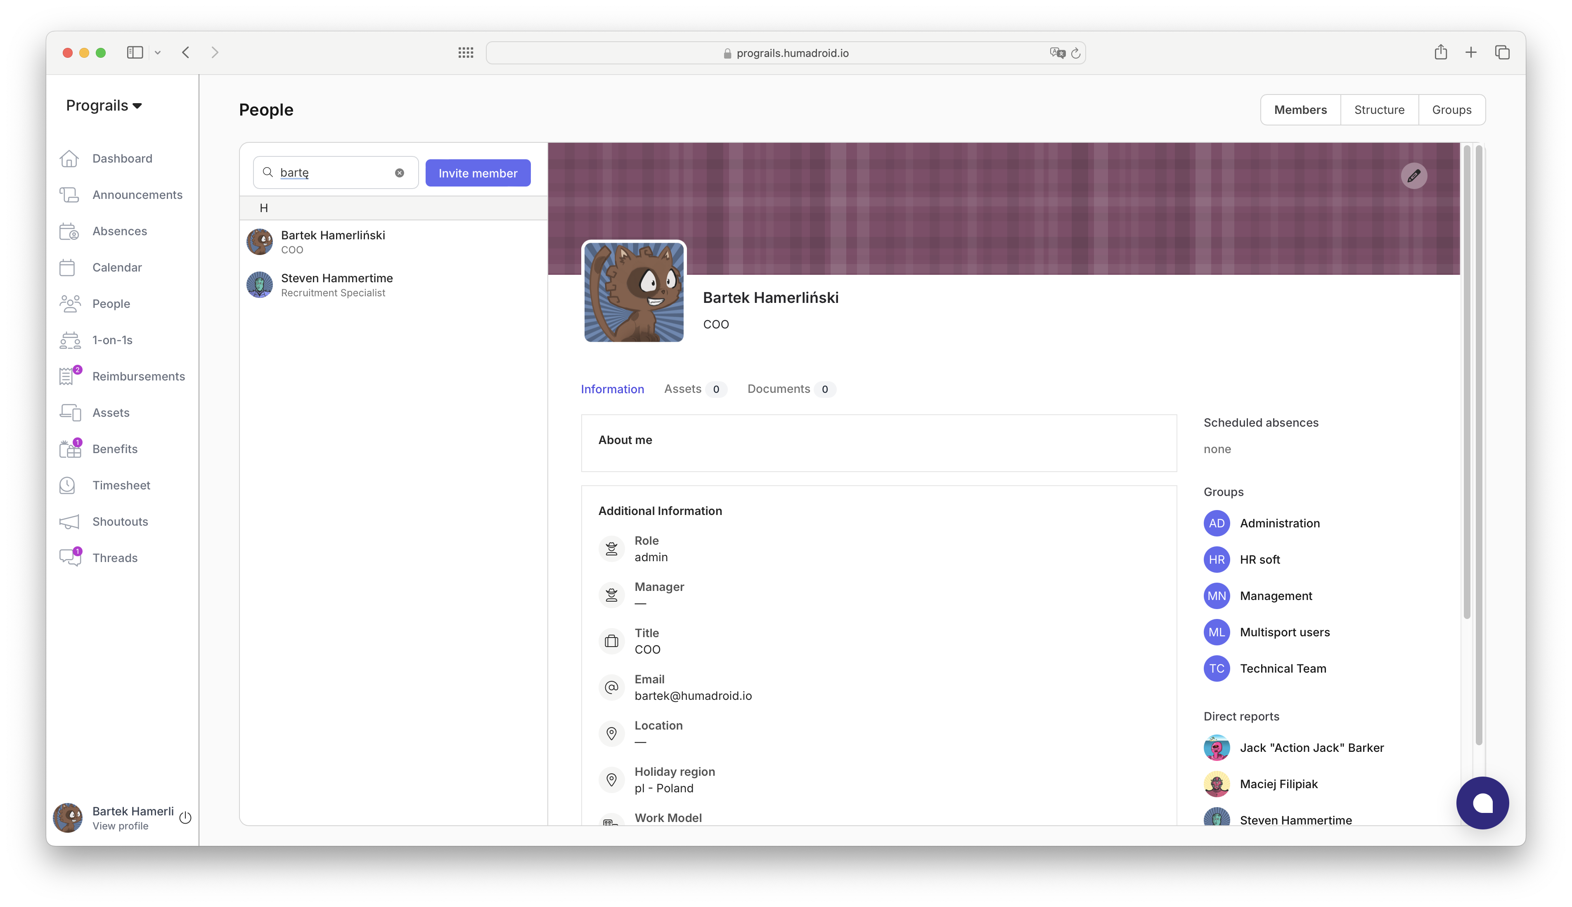This screenshot has height=907, width=1572.
Task: Click the profile edit pencil icon
Action: (1414, 176)
